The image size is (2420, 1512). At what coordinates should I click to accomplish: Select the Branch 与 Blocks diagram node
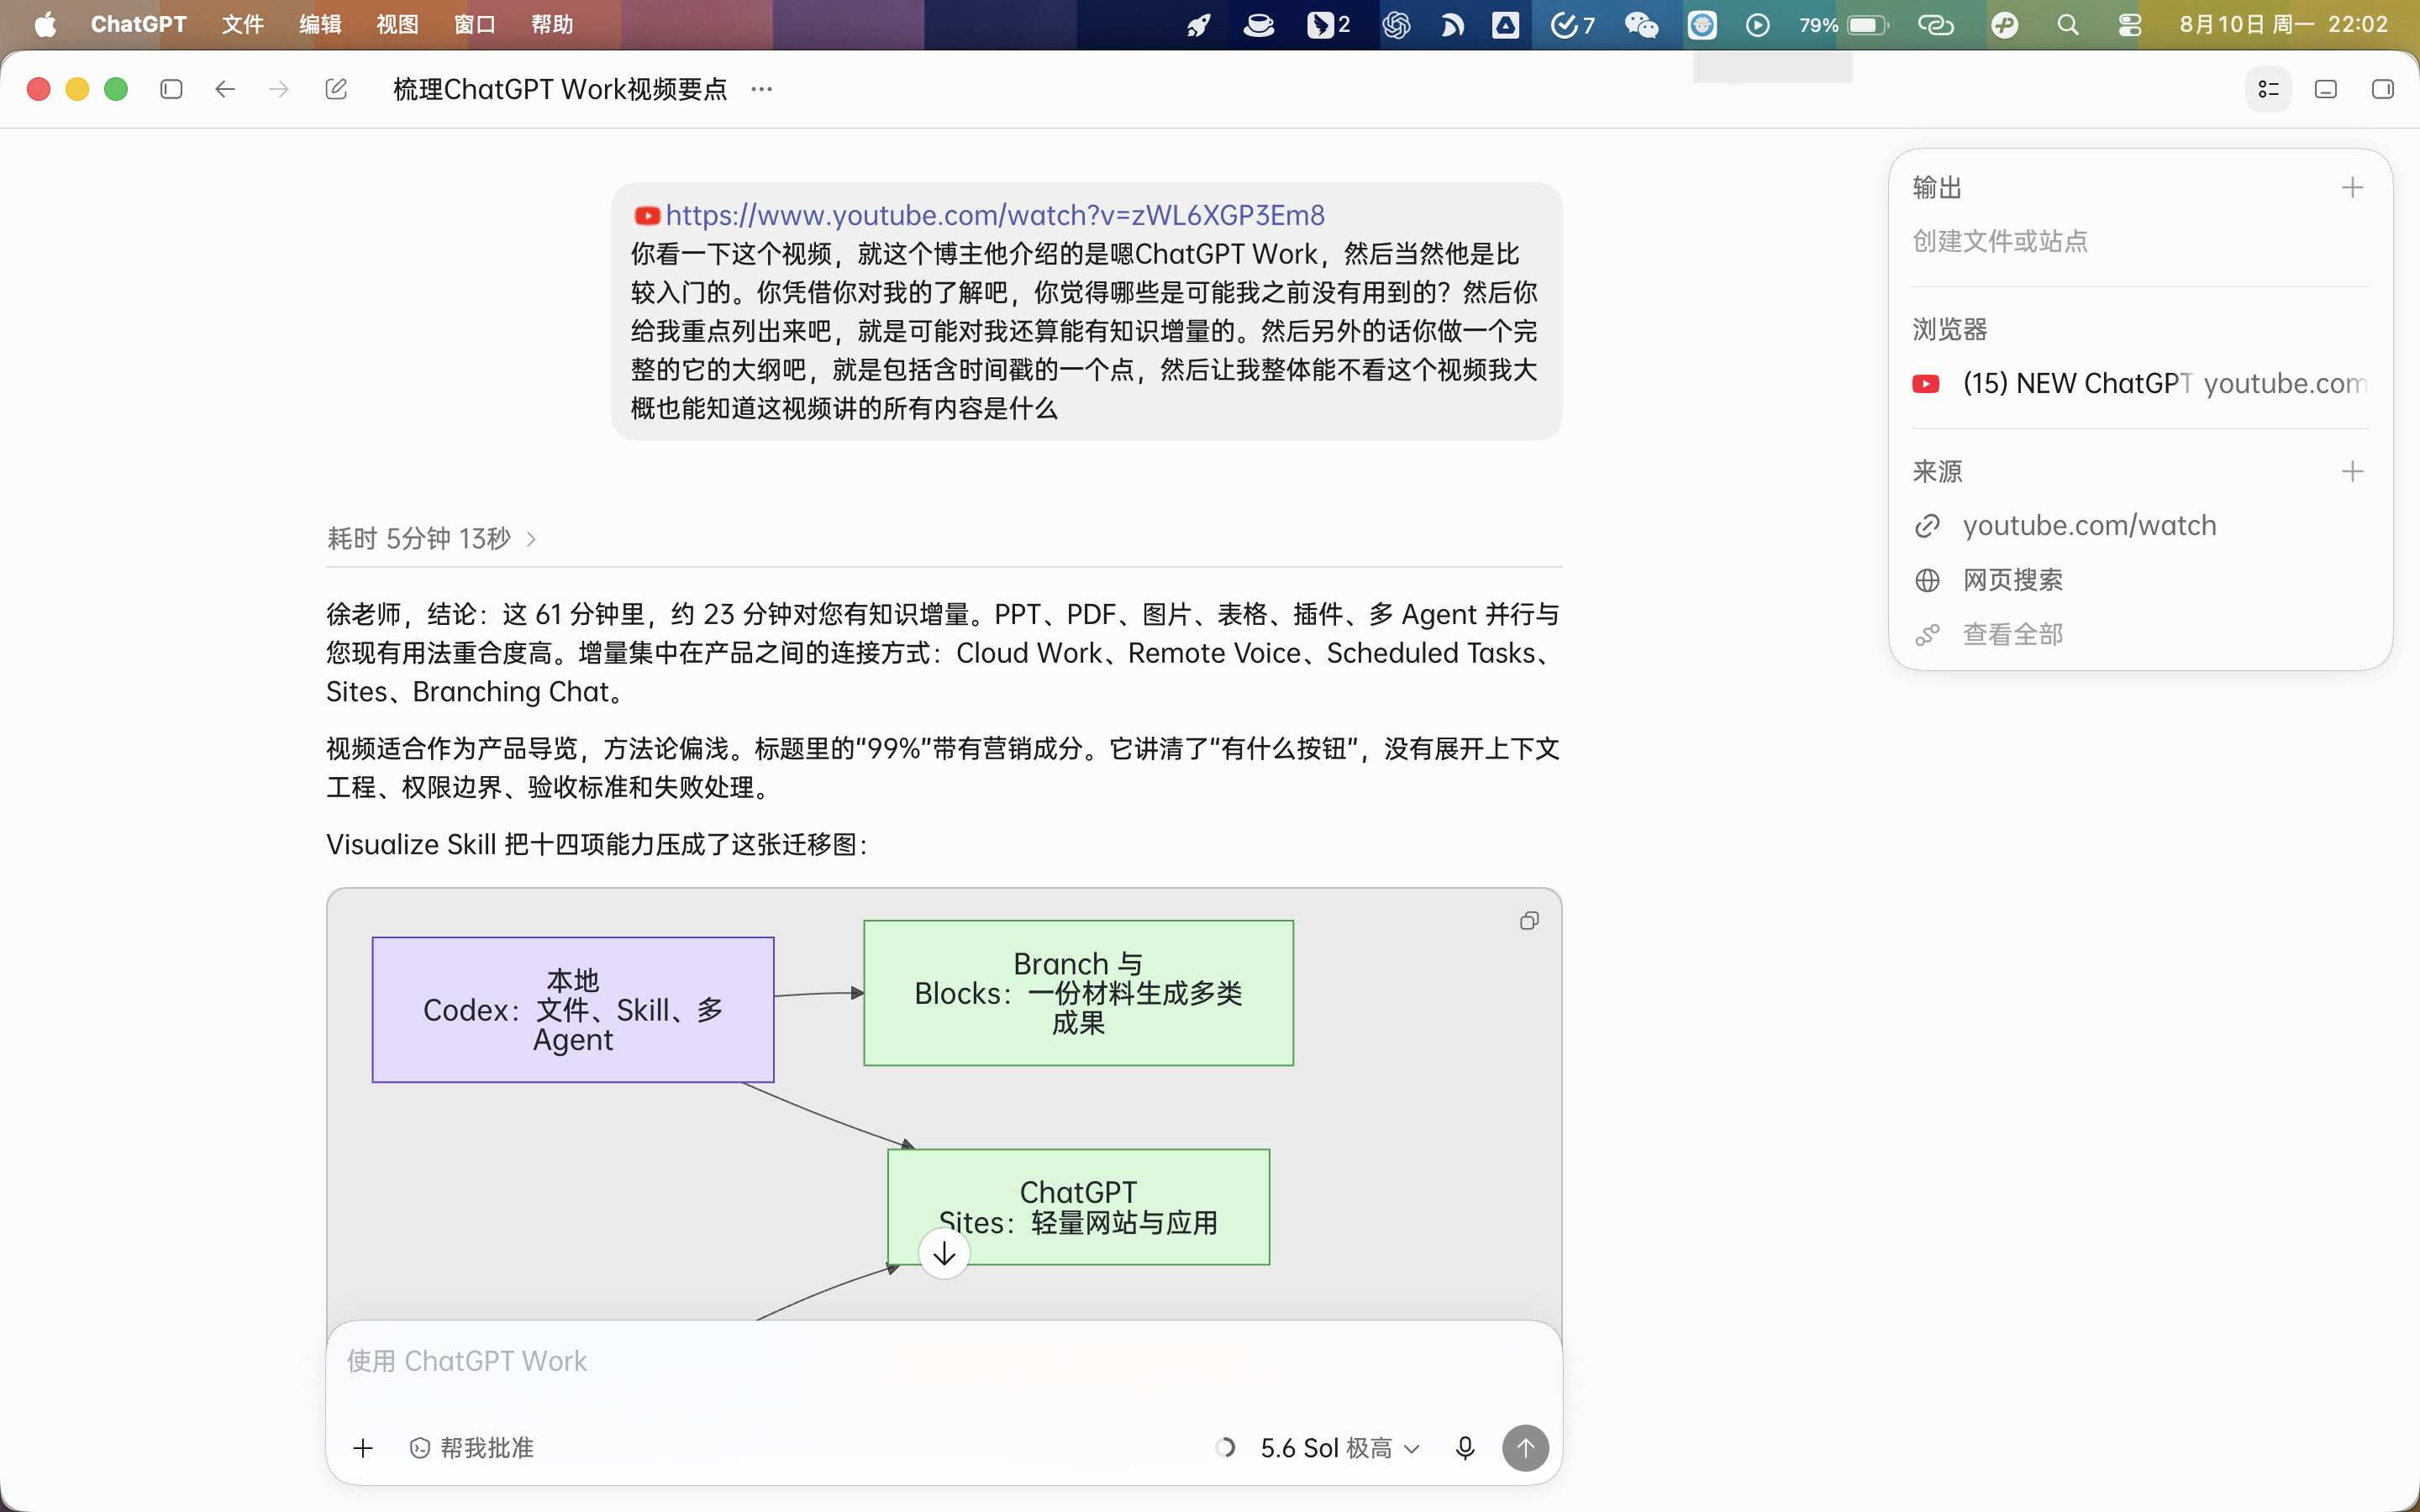point(1078,992)
